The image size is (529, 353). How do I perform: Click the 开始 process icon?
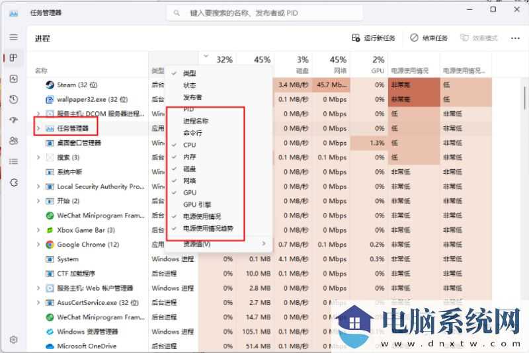point(50,201)
